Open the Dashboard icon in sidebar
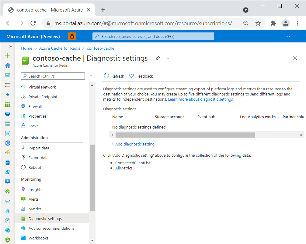This screenshot has height=244, width=306. [8, 75]
